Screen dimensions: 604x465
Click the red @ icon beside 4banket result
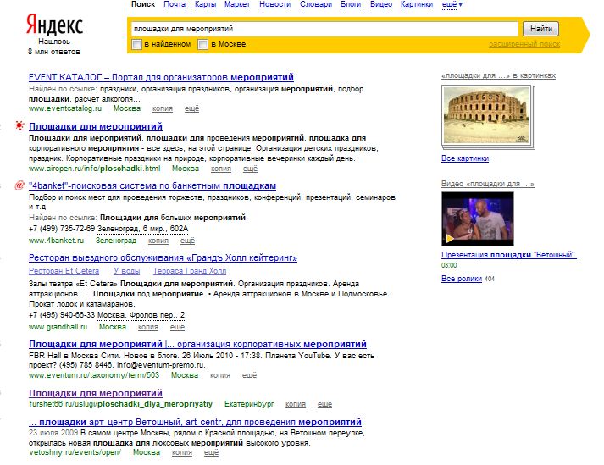[19, 185]
